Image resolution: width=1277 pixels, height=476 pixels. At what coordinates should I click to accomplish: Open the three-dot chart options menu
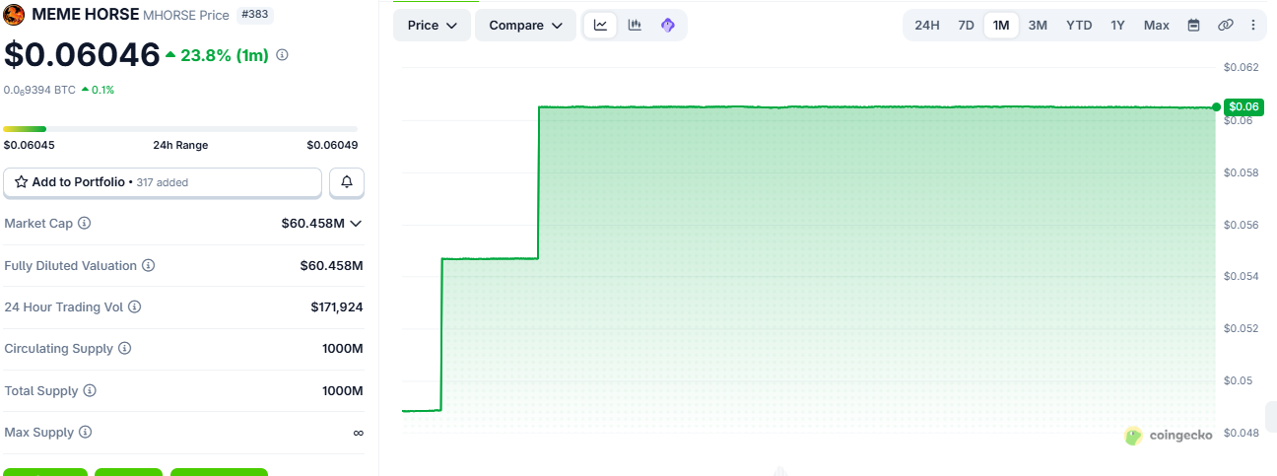coord(1253,25)
